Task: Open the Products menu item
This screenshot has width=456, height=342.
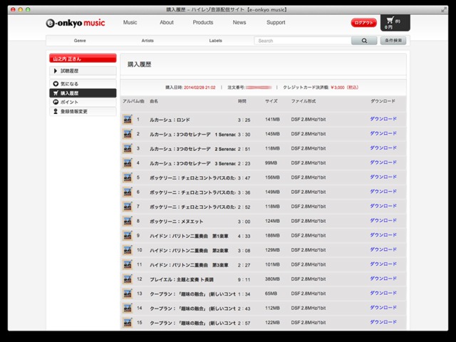Action: (x=203, y=23)
